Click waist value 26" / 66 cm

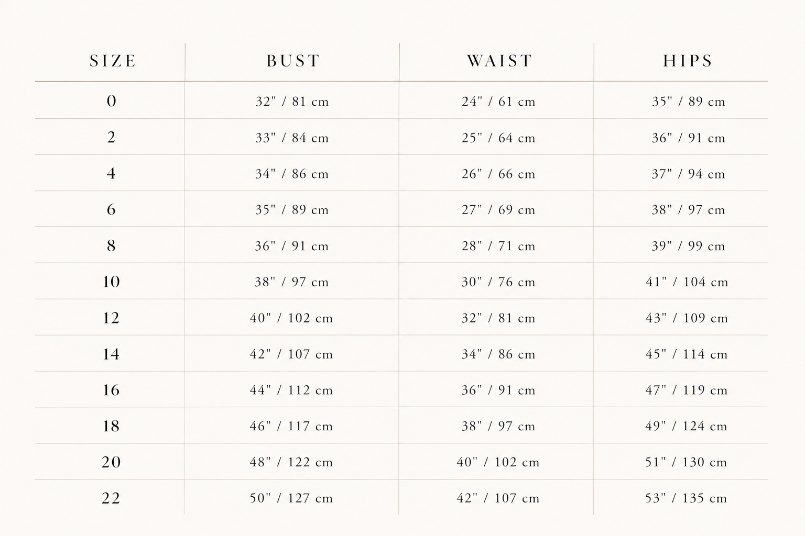498,174
